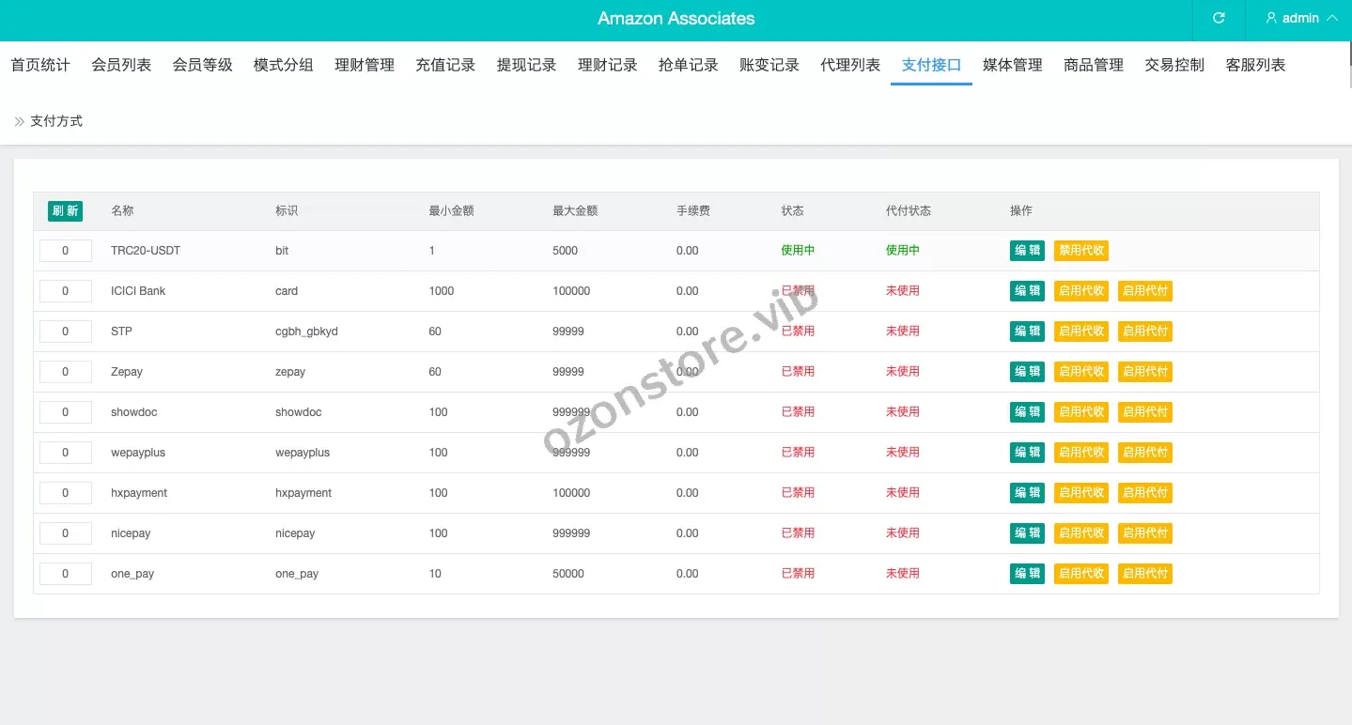Edit the wepayplus payment method
This screenshot has height=725, width=1352.
pyautogui.click(x=1027, y=453)
